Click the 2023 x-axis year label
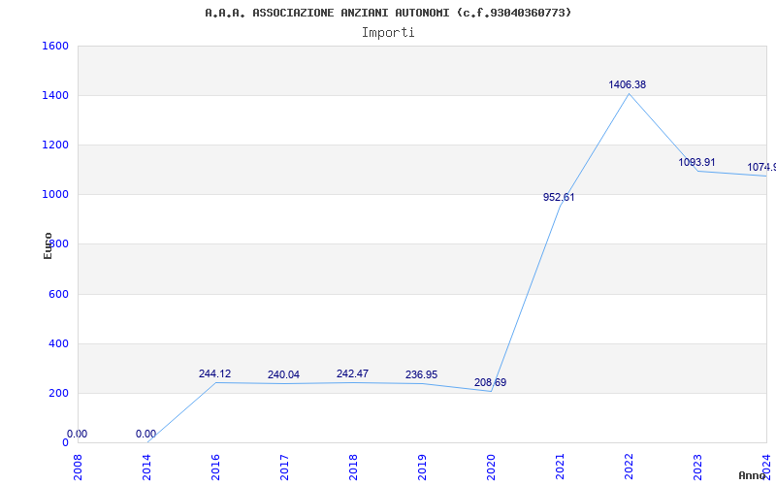Screen dimensions: 776x485 pyautogui.click(x=697, y=467)
